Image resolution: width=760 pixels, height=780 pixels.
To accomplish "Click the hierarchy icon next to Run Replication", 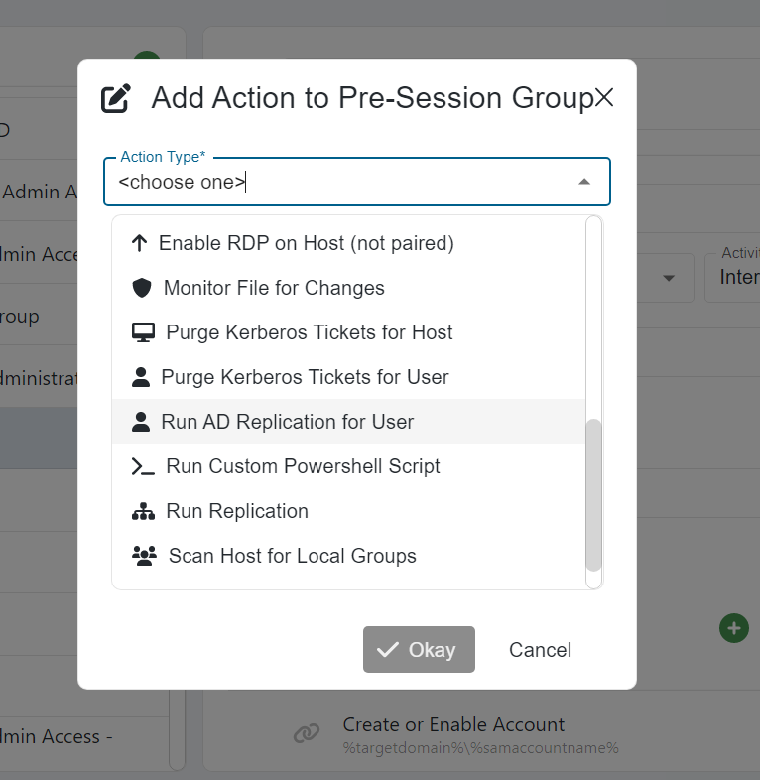I will (x=143, y=511).
